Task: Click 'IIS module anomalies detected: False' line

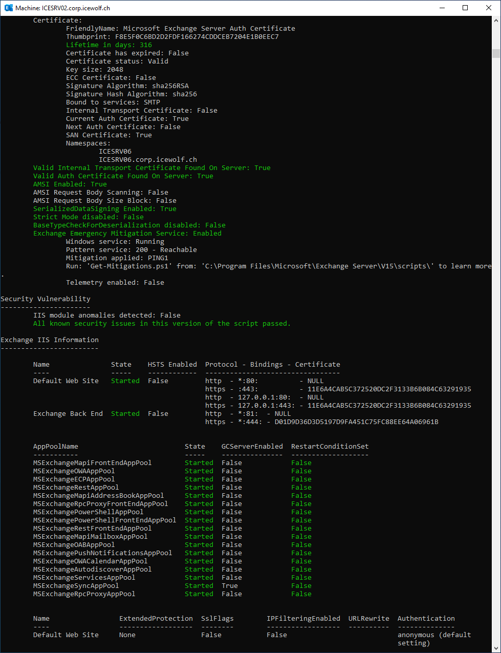Action: tap(107, 315)
